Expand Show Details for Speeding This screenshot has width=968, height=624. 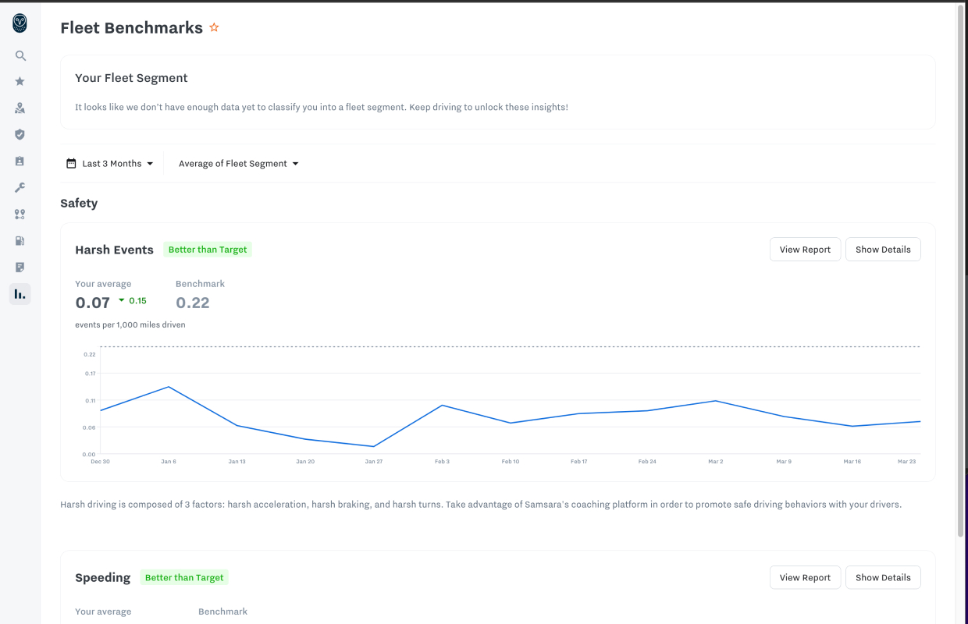pyautogui.click(x=883, y=578)
